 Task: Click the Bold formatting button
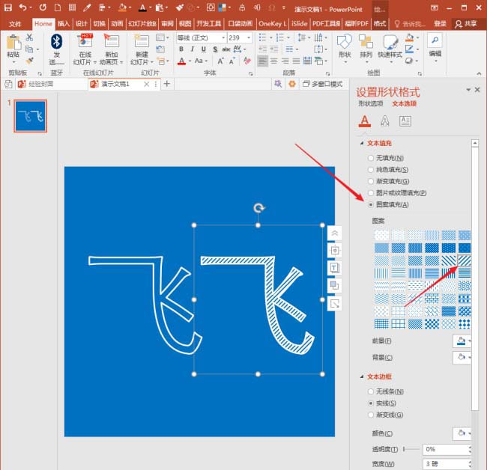point(181,49)
